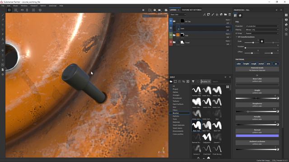Click the Shelf filter funnel icon
289x162 pixels.
coord(193,81)
